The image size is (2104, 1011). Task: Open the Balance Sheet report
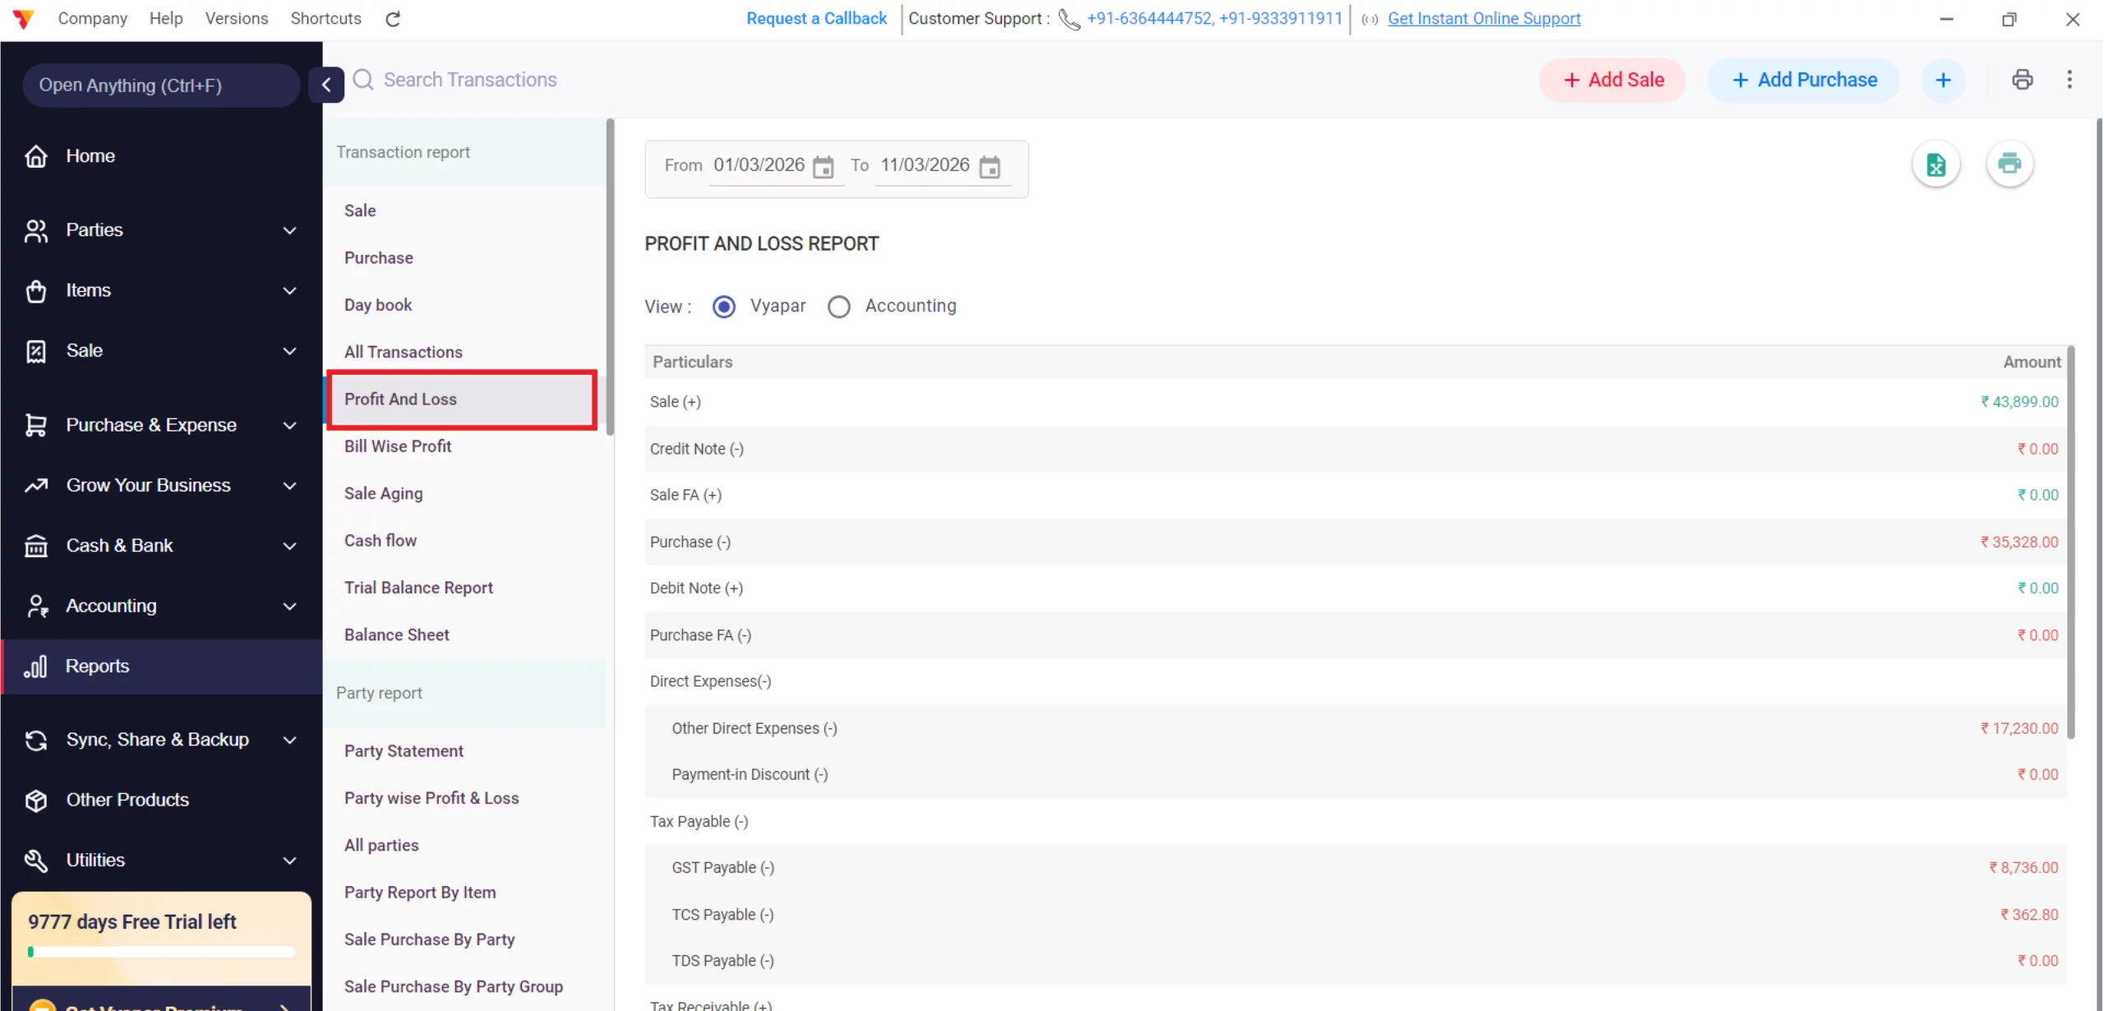pyautogui.click(x=396, y=635)
